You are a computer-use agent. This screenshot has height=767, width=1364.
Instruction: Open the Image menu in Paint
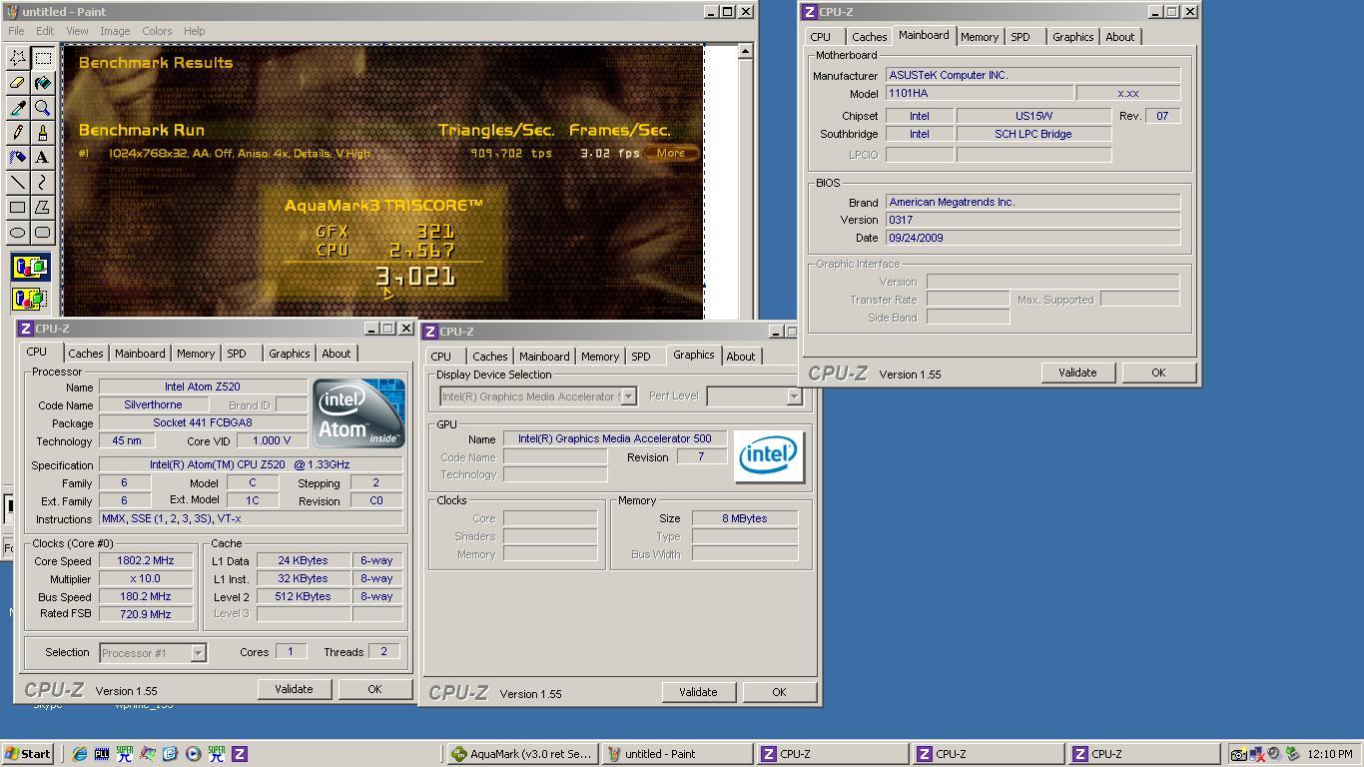pyautogui.click(x=115, y=31)
